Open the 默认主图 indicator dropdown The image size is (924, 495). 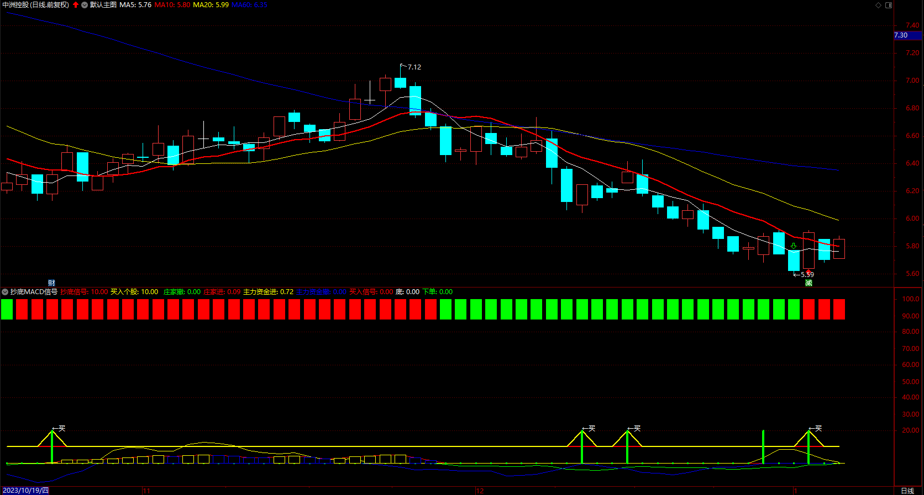85,5
